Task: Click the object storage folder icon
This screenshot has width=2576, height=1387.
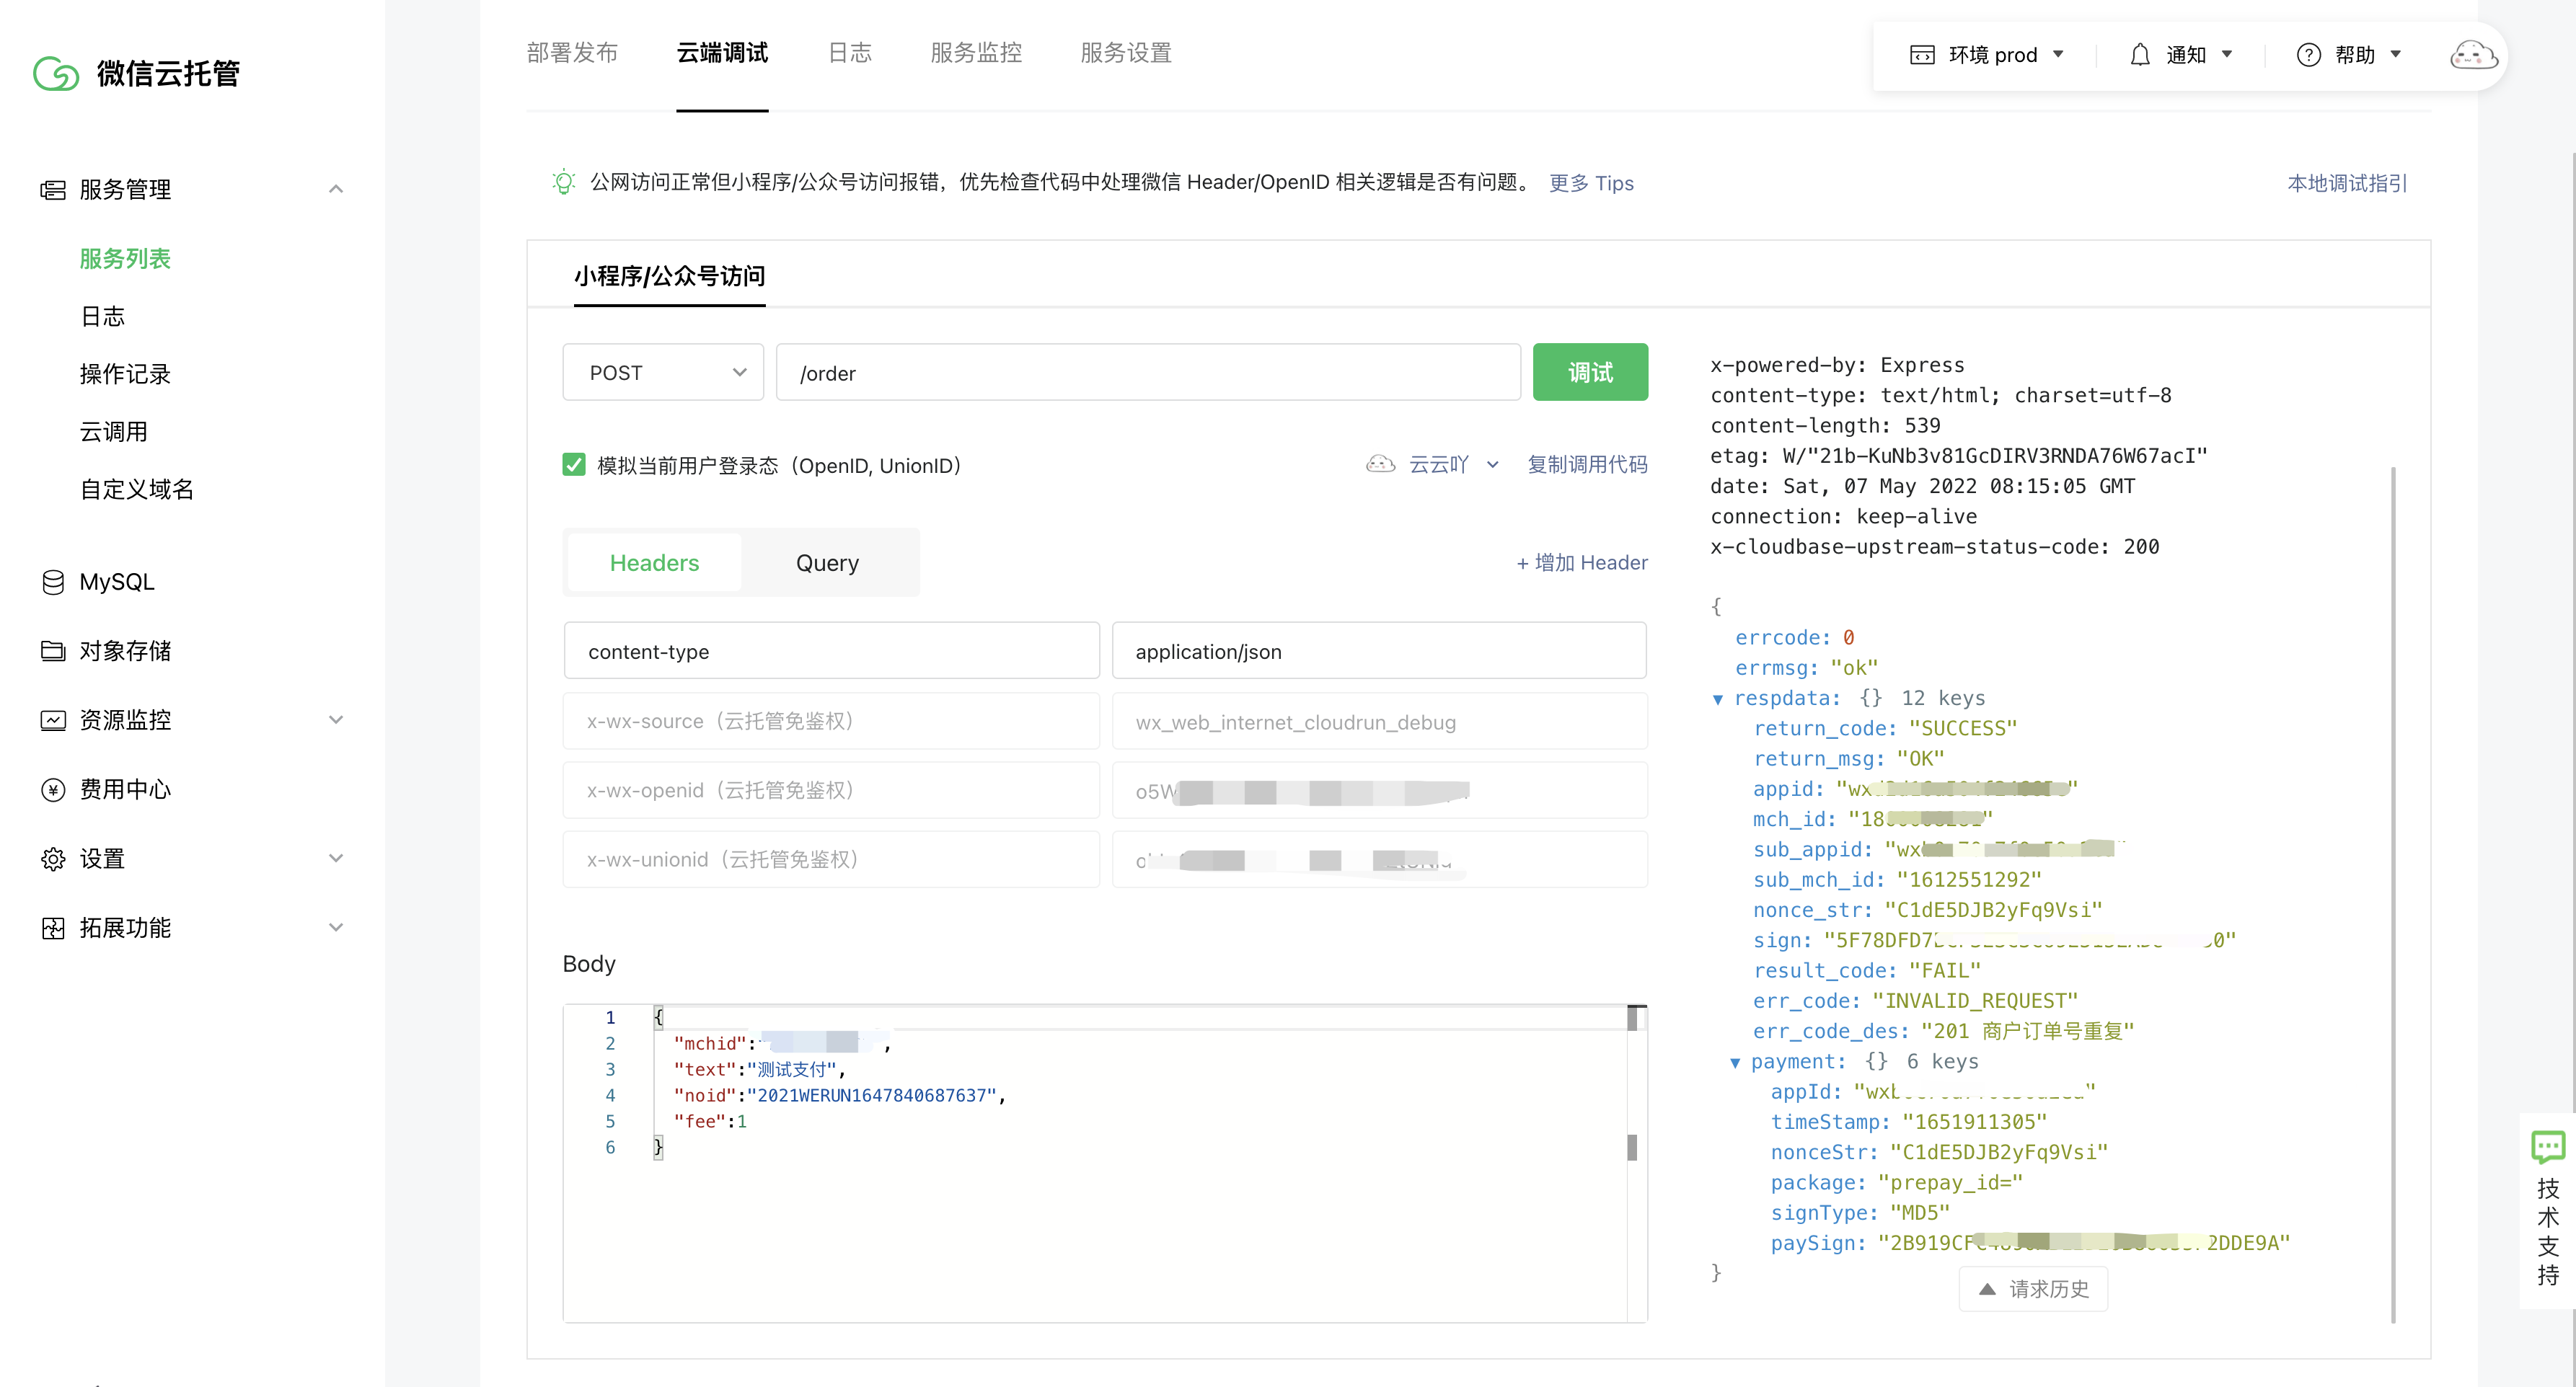Action: 53,652
